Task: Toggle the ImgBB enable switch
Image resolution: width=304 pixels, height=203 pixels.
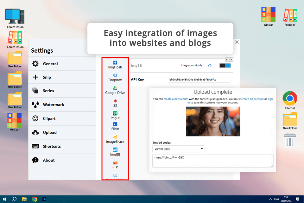Action: [225, 65]
